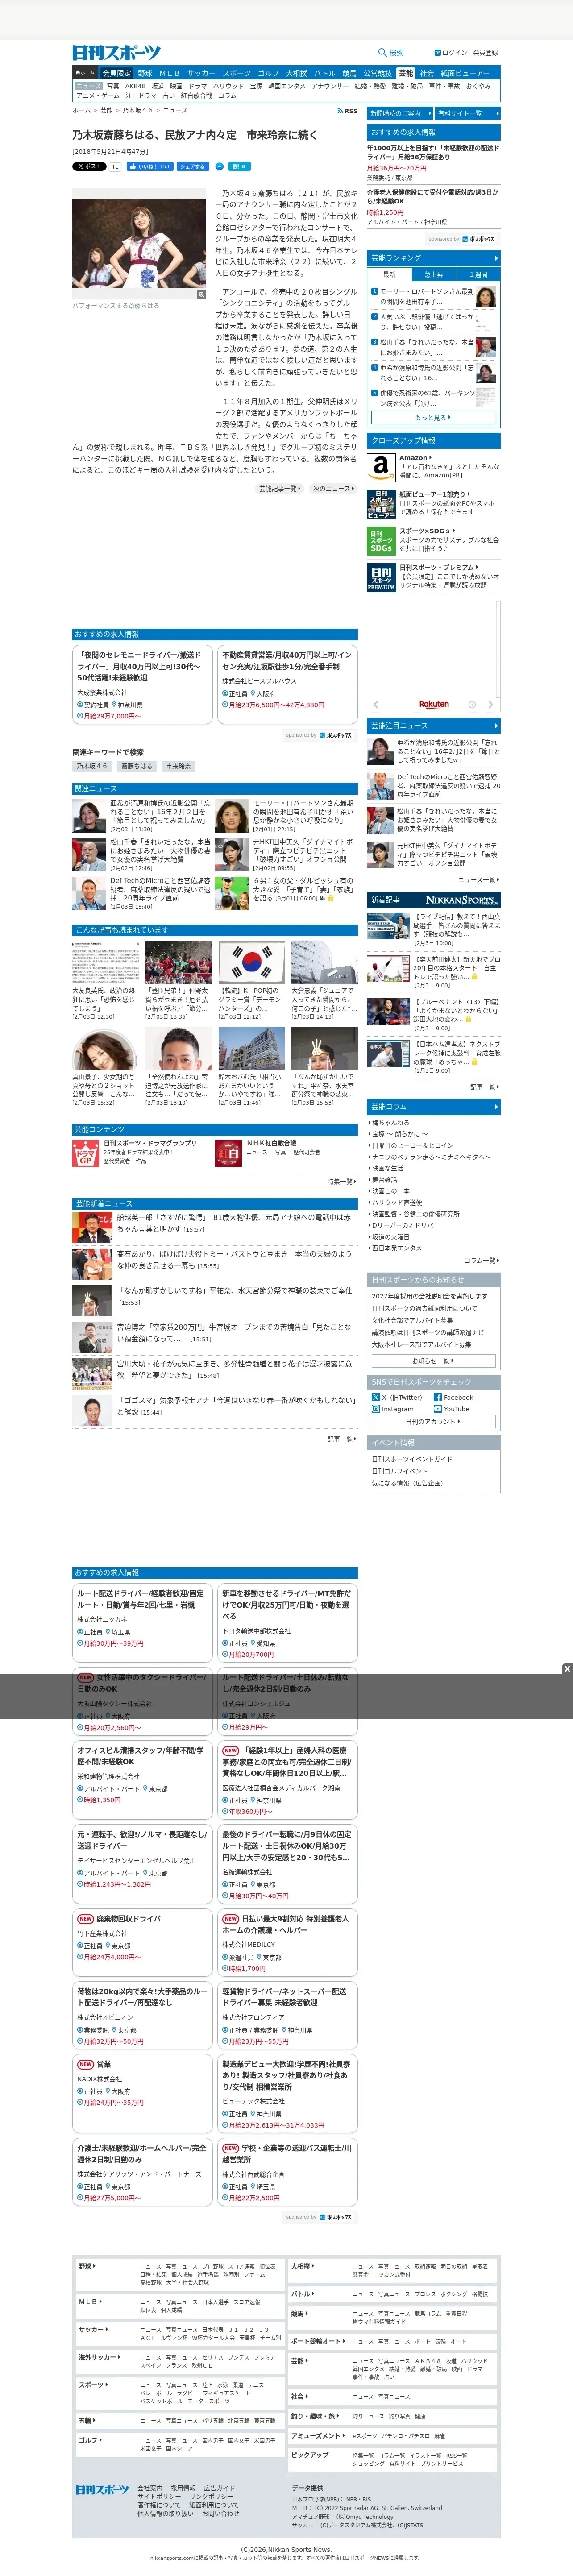Open 会社案内 footer link
This screenshot has width=573, height=2576.
(x=150, y=2487)
